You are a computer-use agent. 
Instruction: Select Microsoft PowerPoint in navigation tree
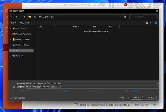23,34
